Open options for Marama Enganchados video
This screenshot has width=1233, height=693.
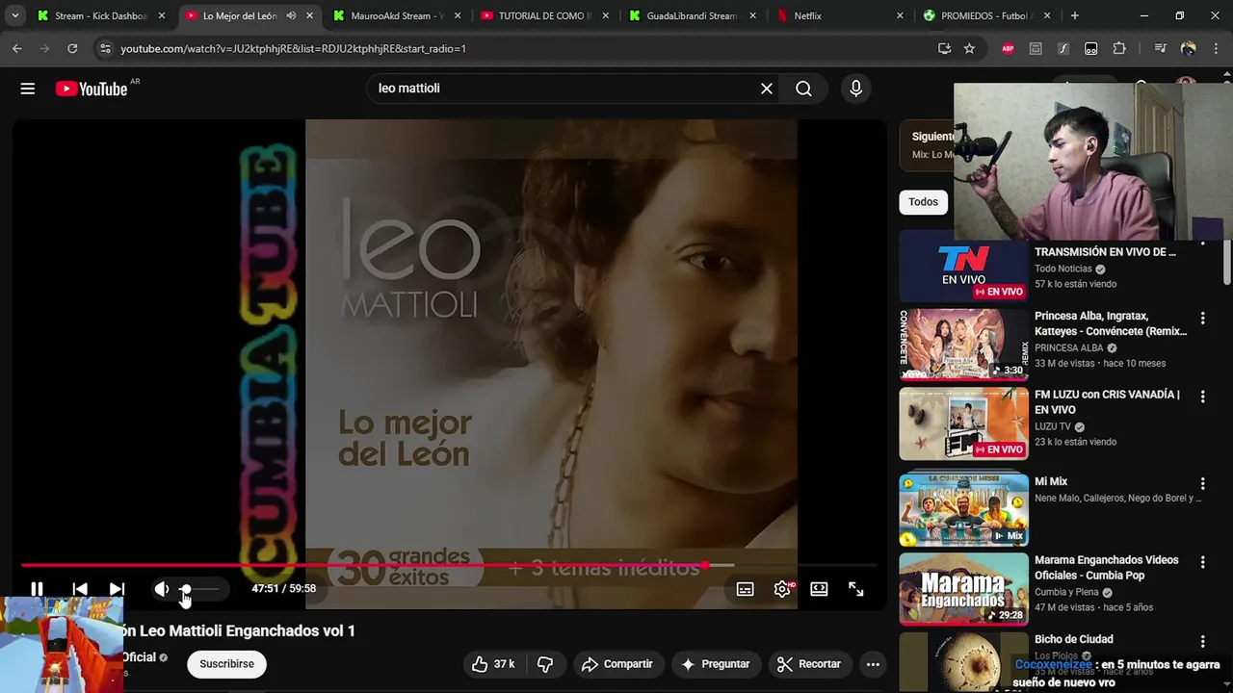1202,562
